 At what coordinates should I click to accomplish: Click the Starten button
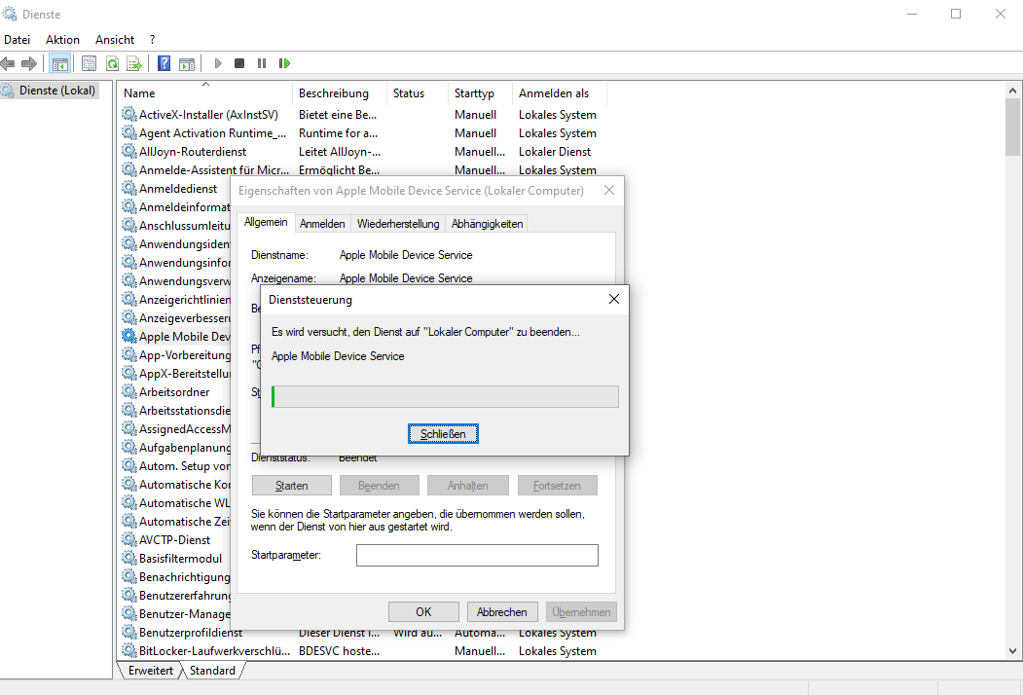coord(291,486)
